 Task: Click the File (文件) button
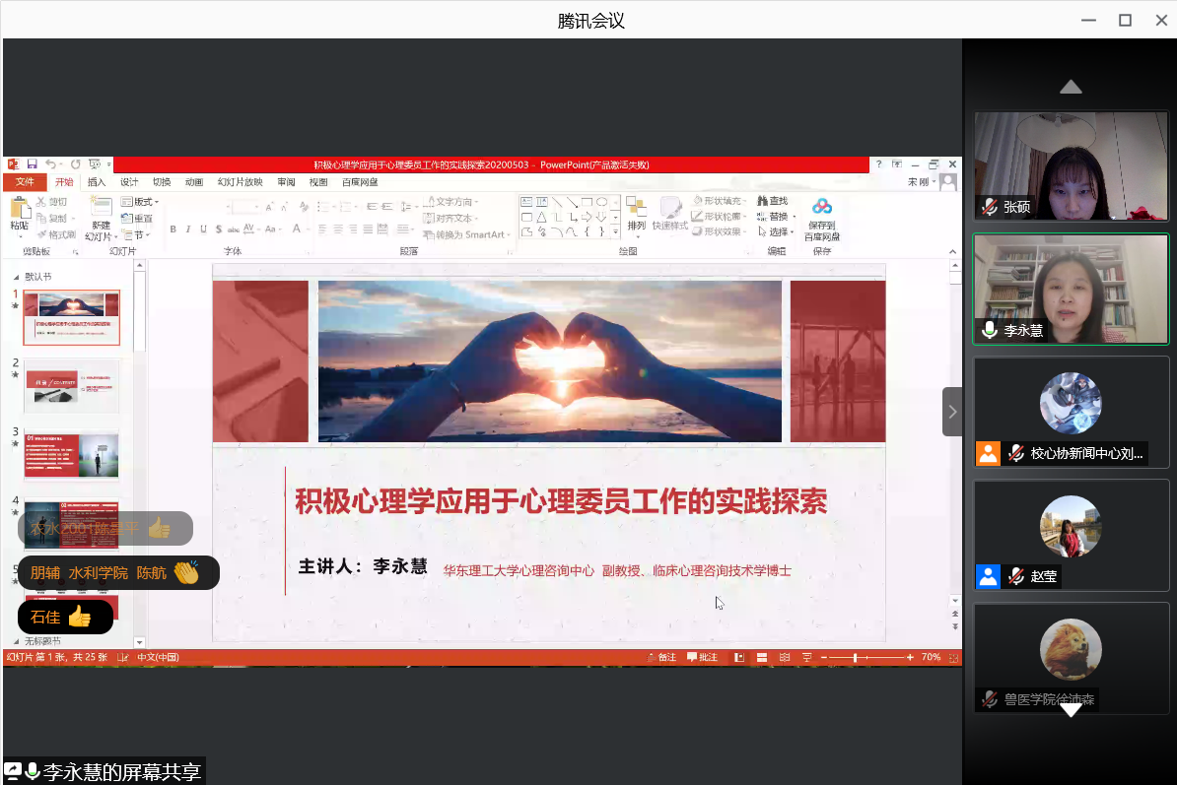(25, 182)
